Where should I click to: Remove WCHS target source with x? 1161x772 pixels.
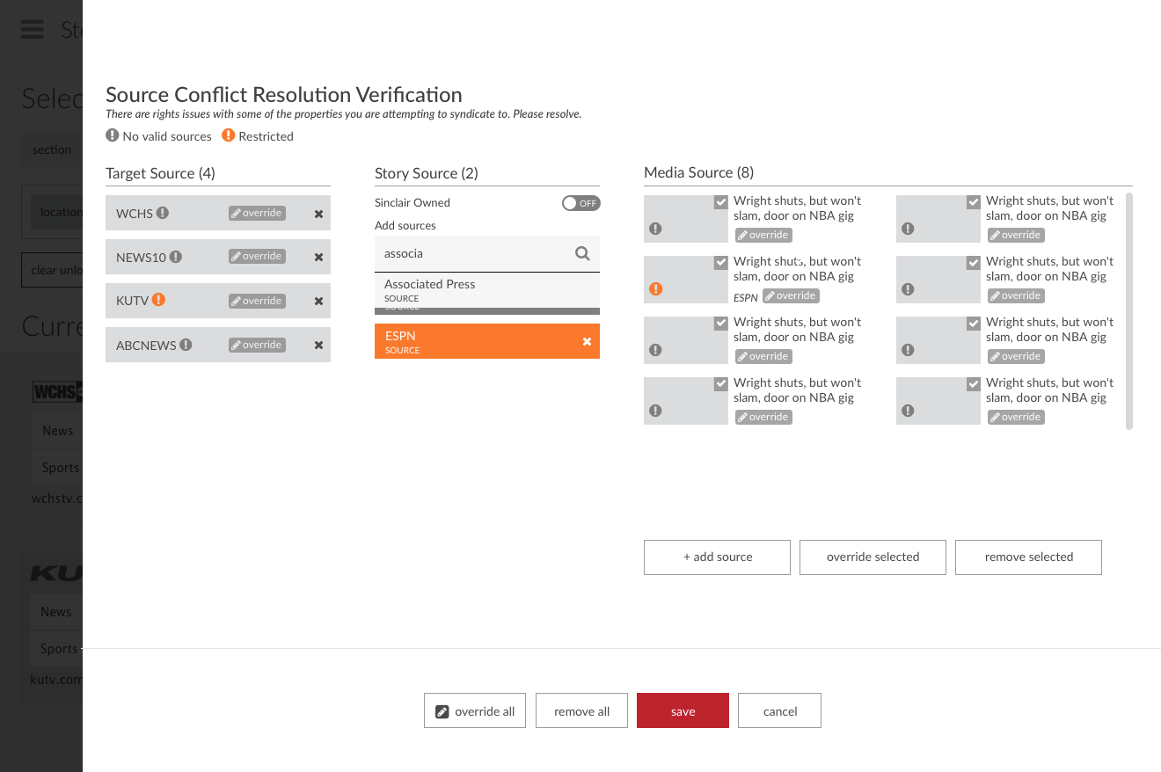318,214
